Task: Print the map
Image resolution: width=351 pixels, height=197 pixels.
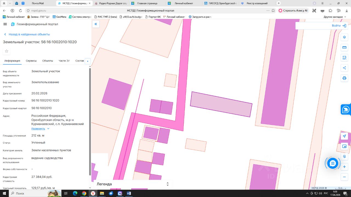Action: (x=344, y=78)
